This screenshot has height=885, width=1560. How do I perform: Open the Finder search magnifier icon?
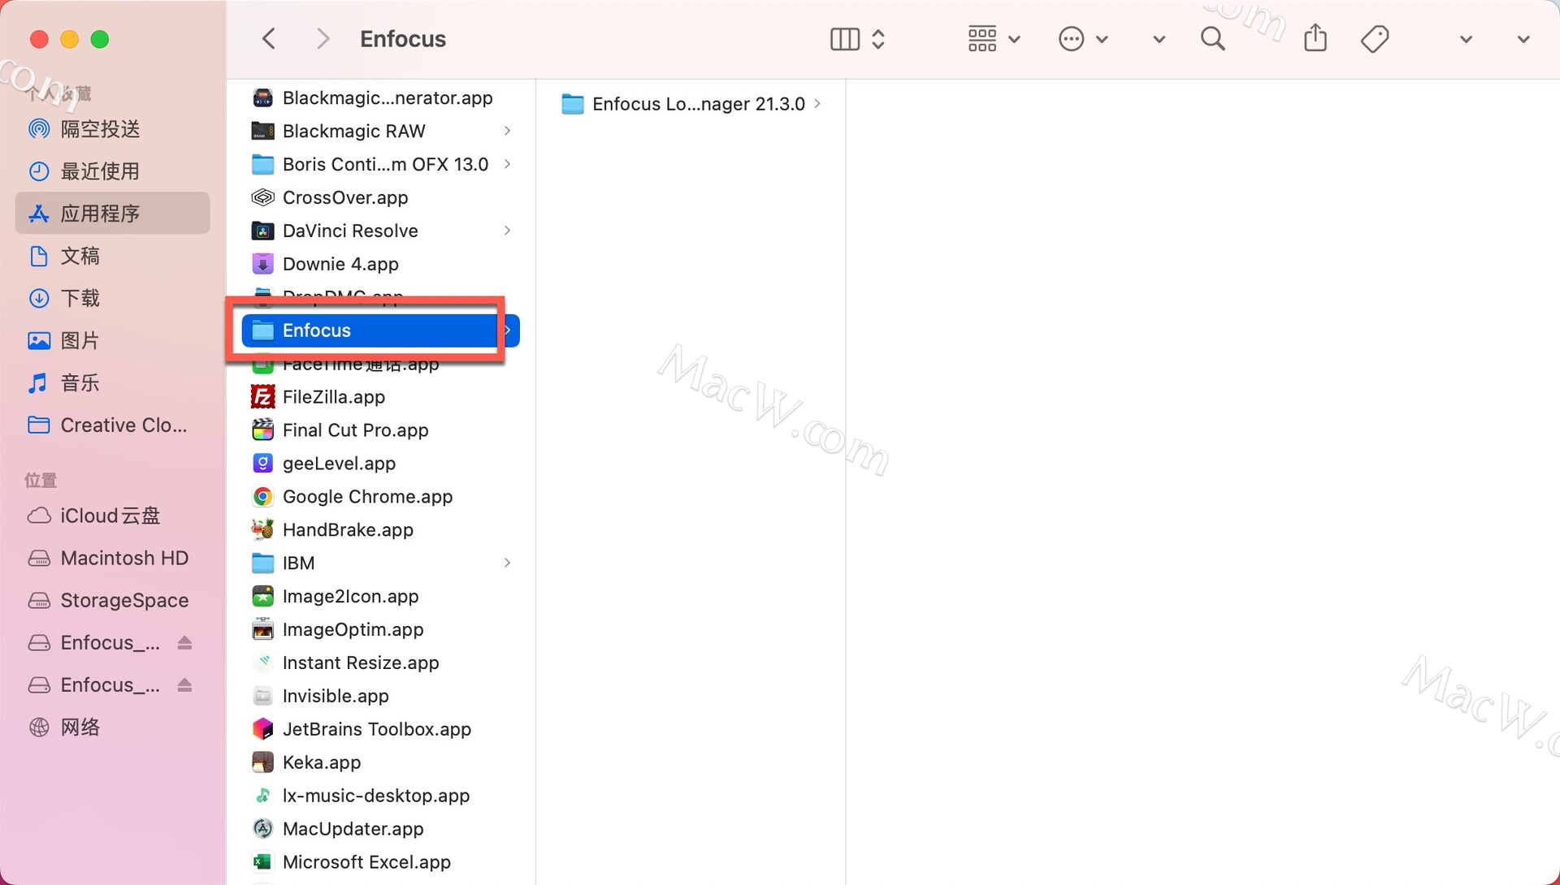point(1212,39)
